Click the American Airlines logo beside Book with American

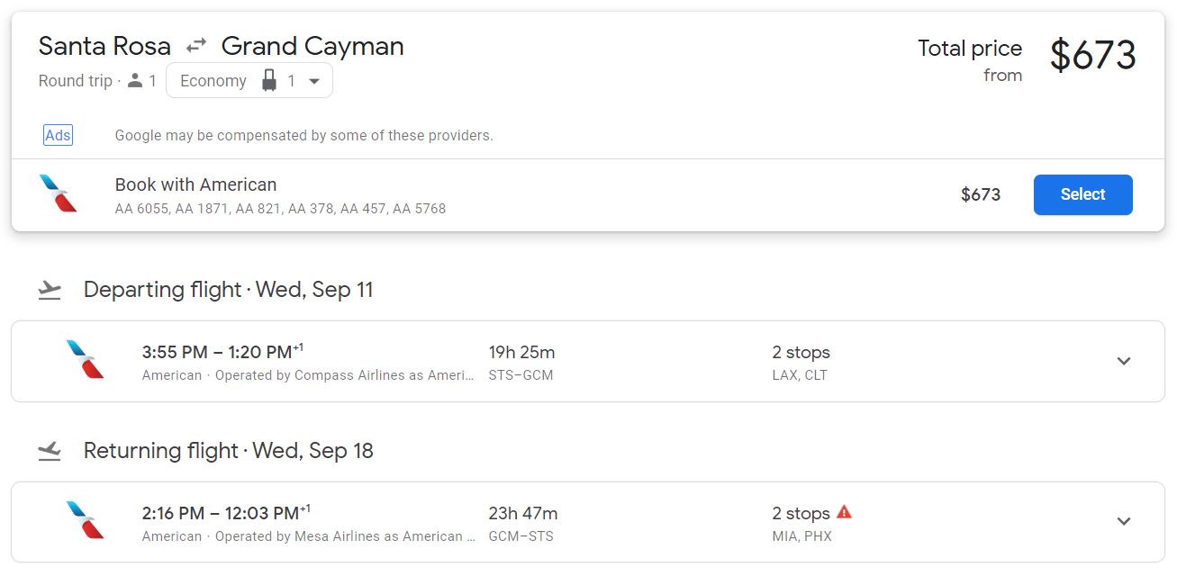click(59, 194)
